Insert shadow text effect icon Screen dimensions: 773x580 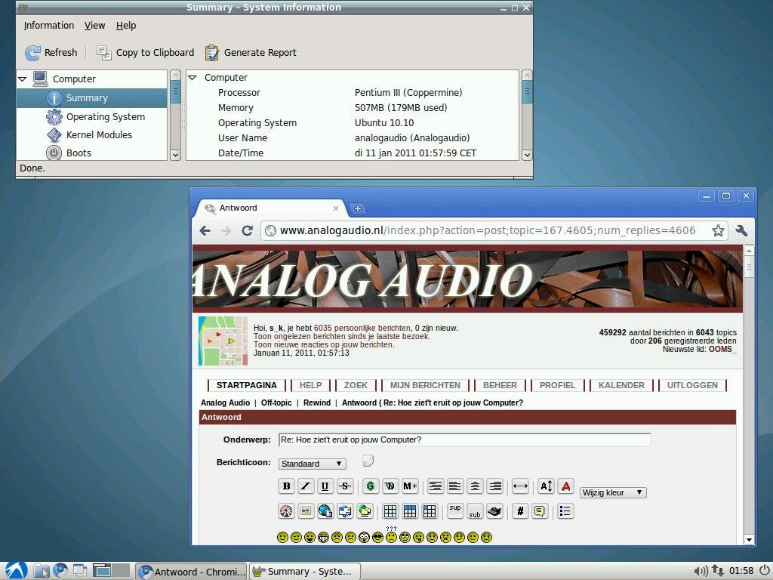point(390,486)
